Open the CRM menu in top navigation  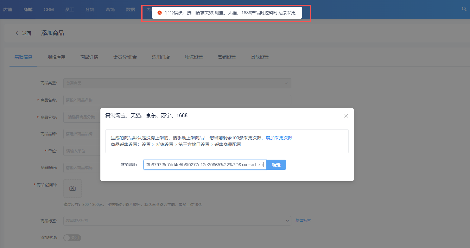click(x=49, y=10)
